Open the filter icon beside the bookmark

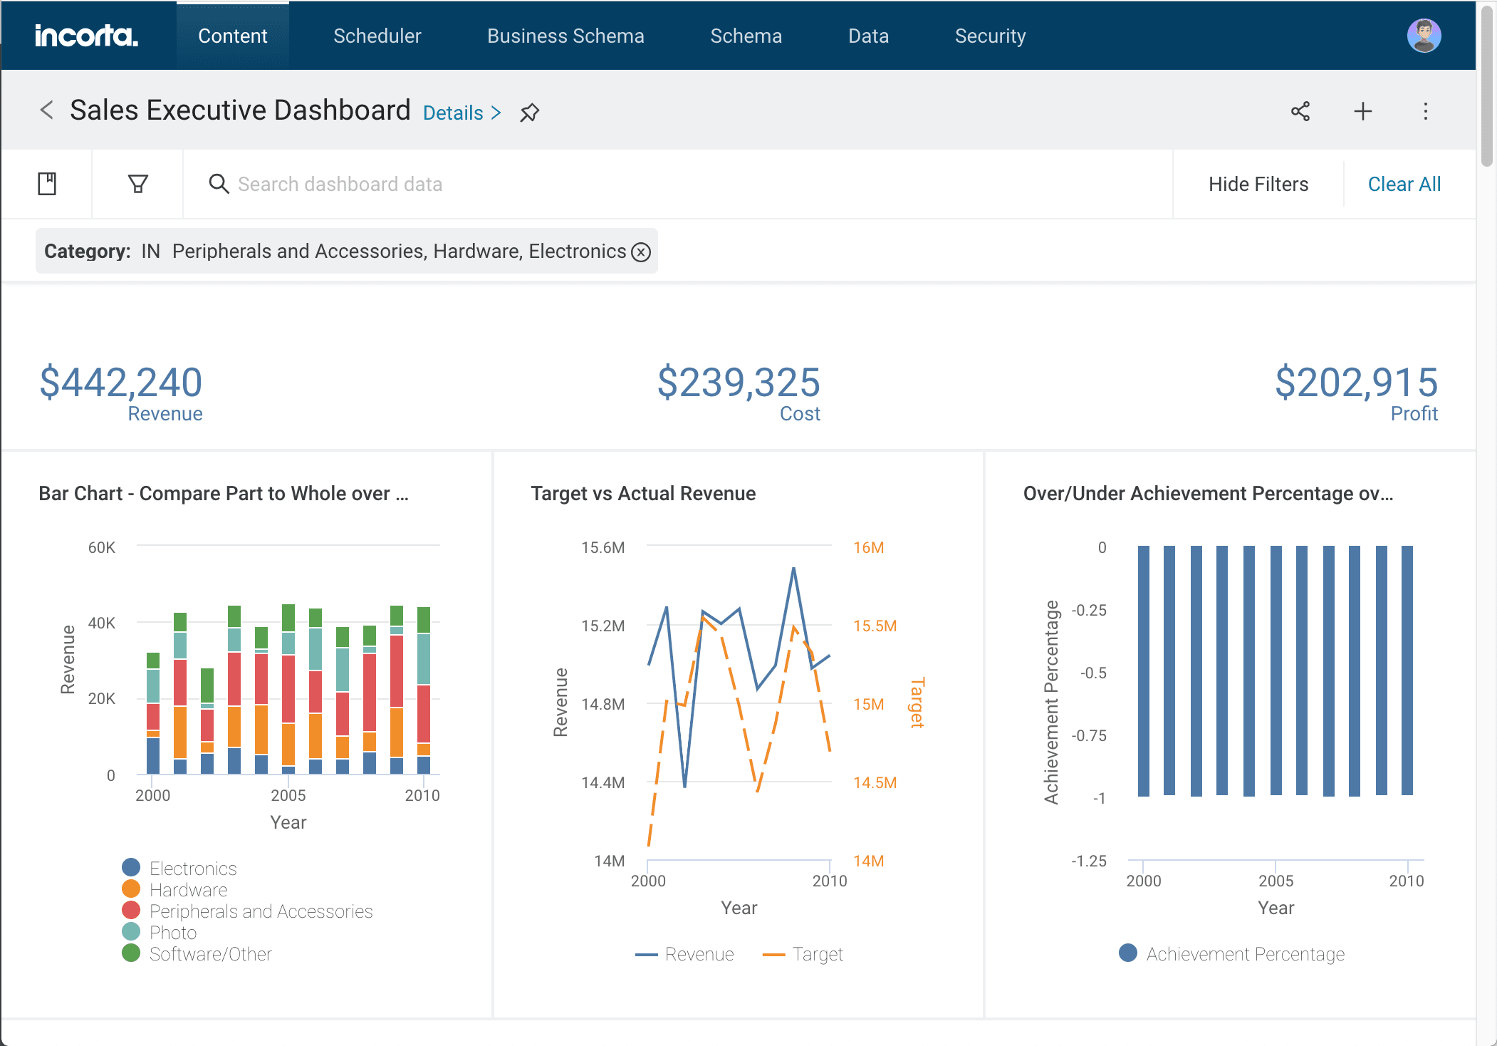tap(137, 183)
